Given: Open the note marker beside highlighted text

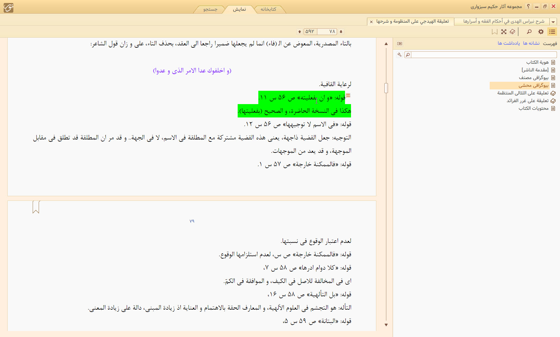Looking at the screenshot, I should click(x=348, y=95).
